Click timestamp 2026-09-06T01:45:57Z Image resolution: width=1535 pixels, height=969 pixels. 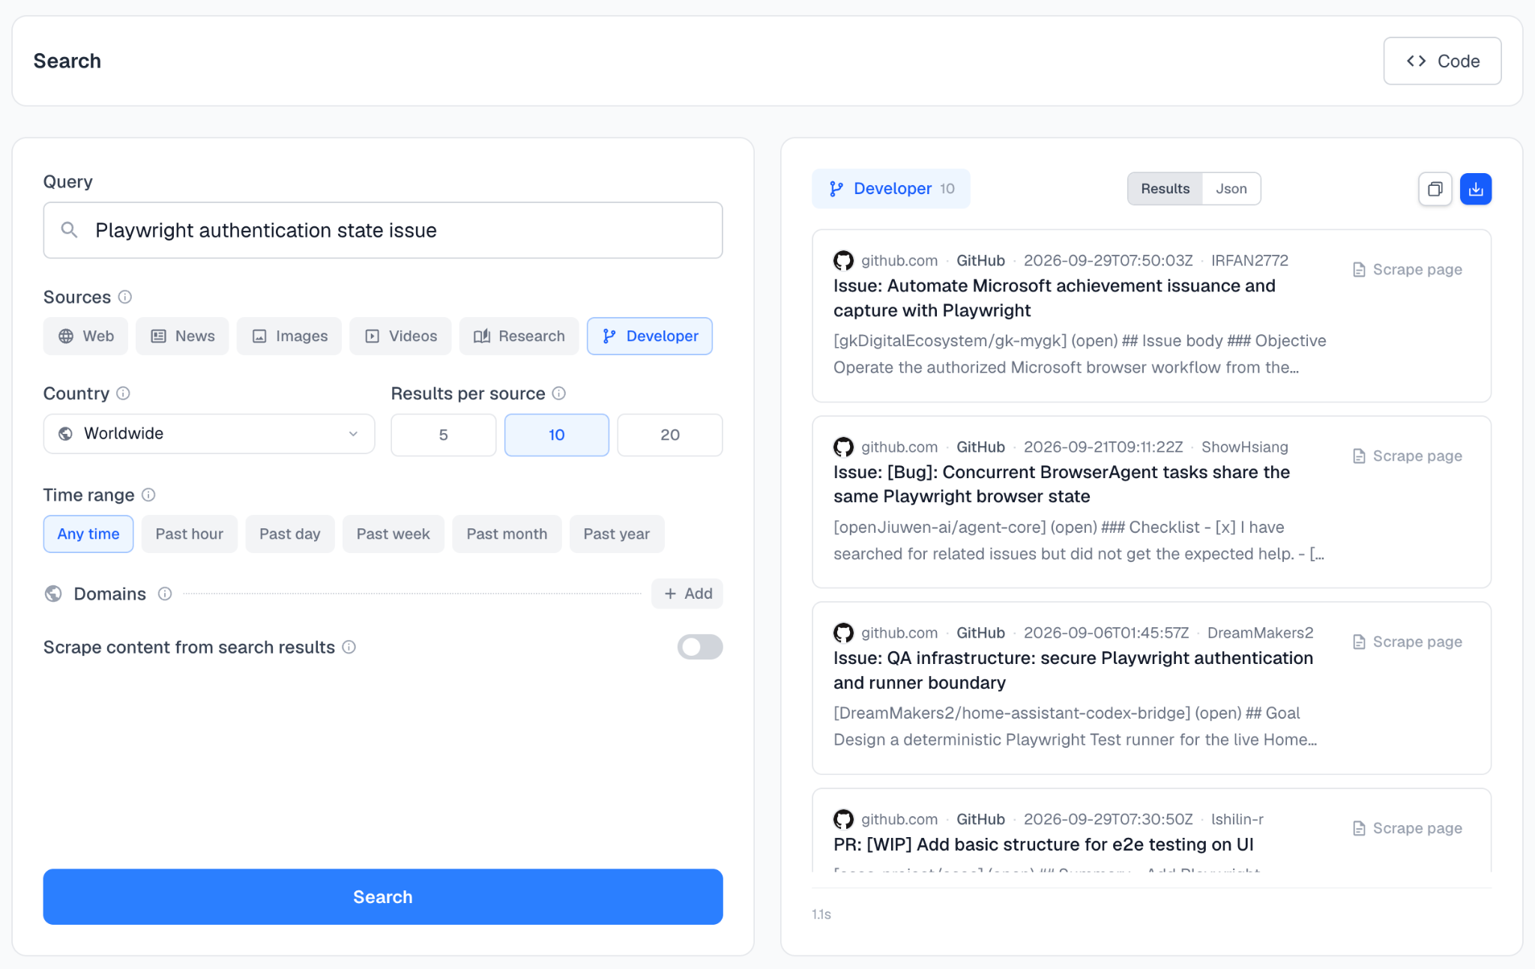tap(1106, 633)
